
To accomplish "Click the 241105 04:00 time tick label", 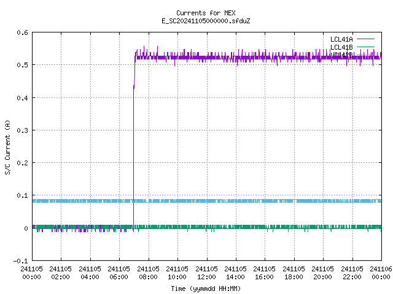I will [90, 273].
